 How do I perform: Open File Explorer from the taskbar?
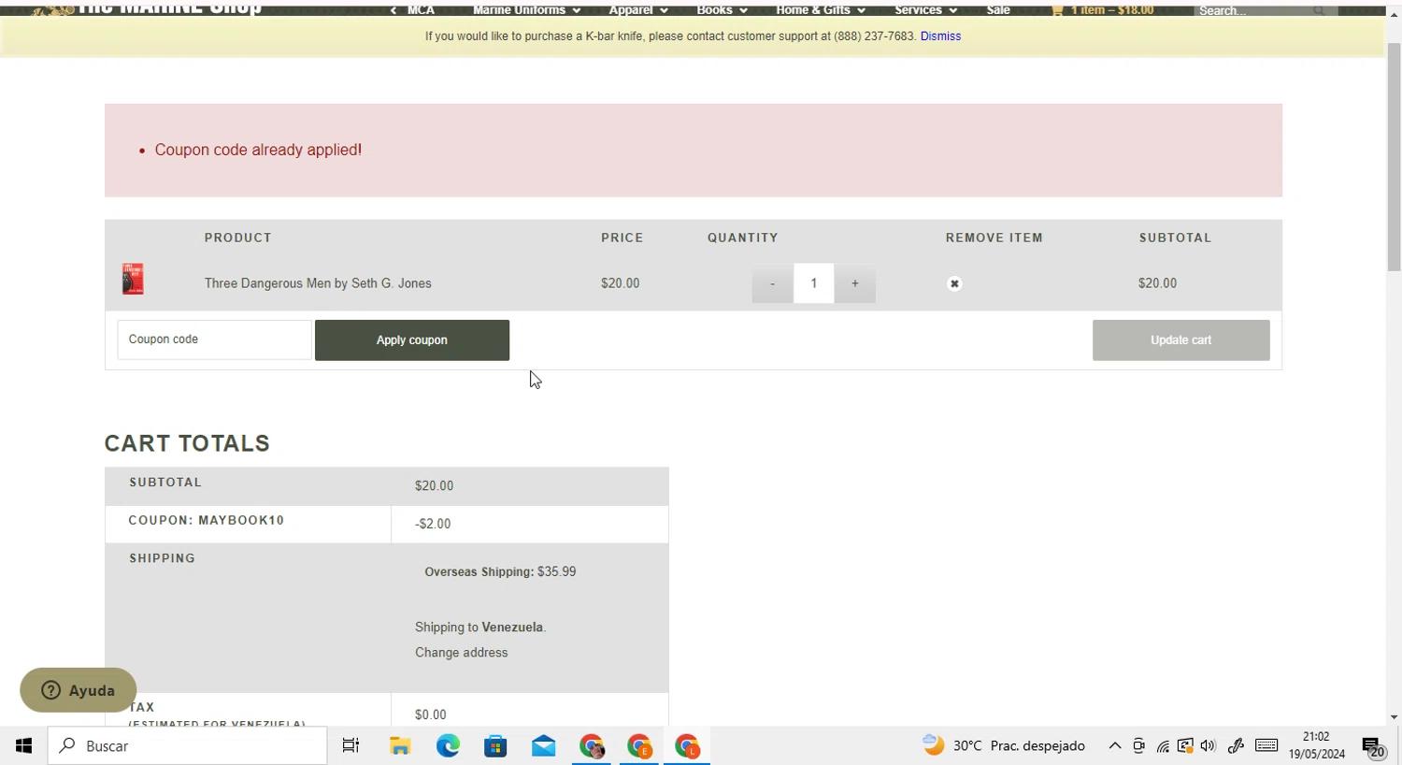(400, 746)
